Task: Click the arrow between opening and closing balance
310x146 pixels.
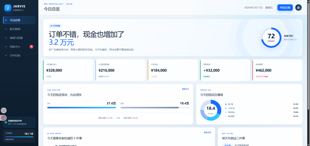Action: (x=118, y=118)
